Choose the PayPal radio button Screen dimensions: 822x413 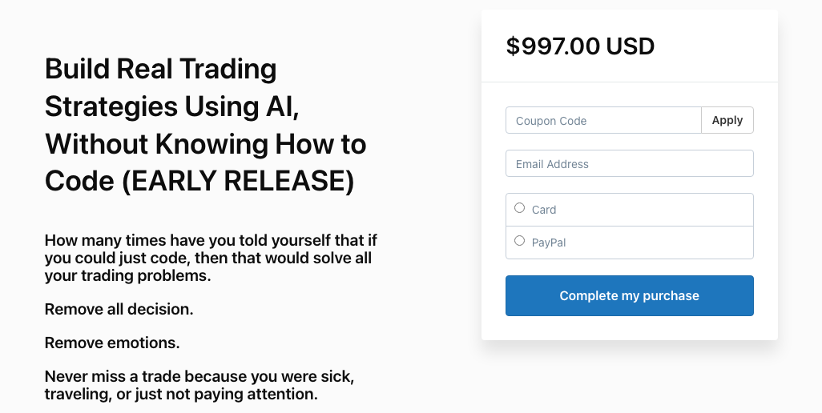click(519, 241)
